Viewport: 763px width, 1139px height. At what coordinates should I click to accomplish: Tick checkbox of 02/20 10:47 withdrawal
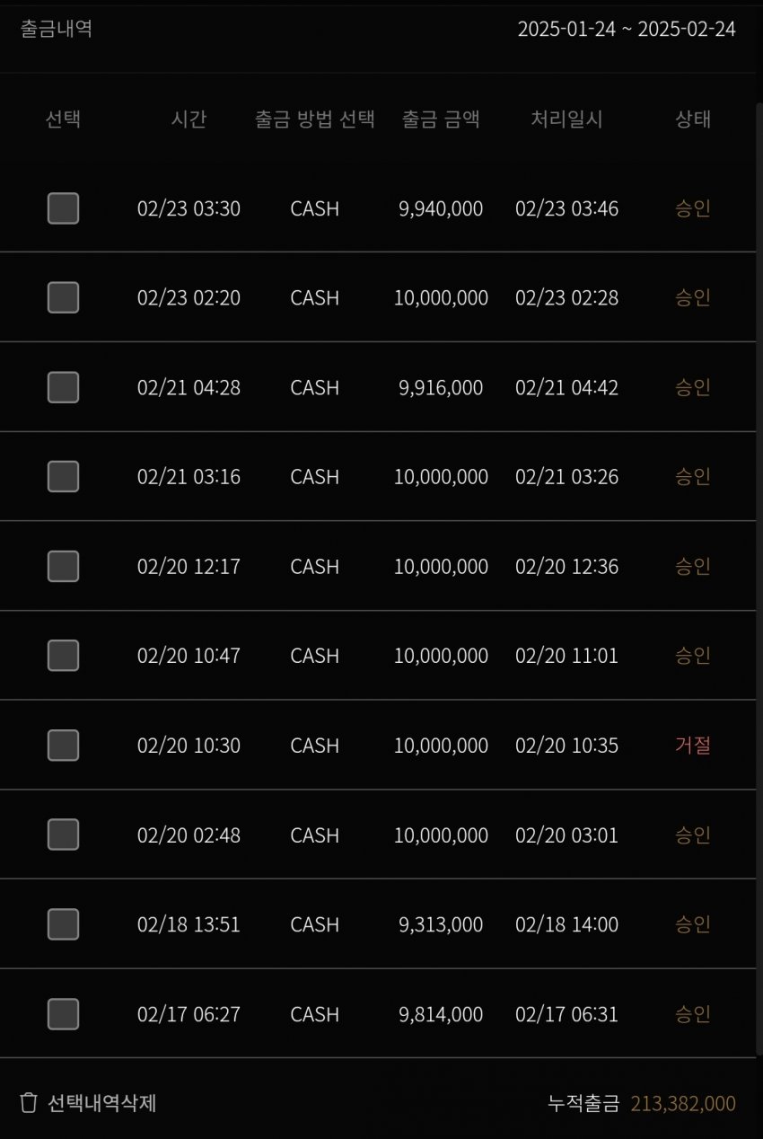63,656
